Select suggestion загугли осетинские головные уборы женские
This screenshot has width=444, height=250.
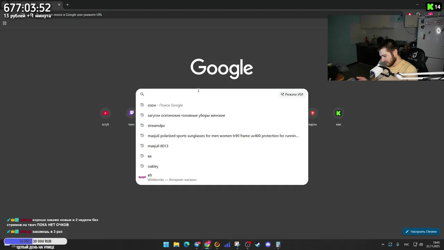coord(222,115)
